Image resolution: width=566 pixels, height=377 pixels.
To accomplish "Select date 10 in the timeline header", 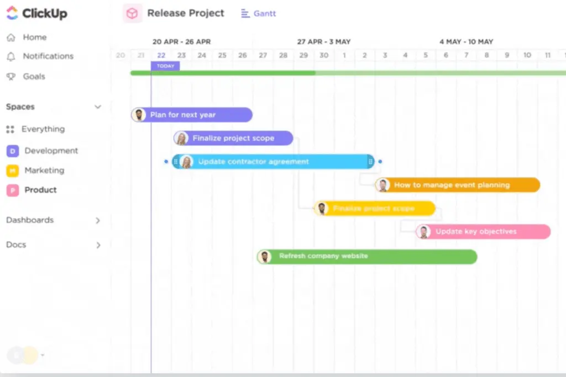I will click(x=527, y=55).
